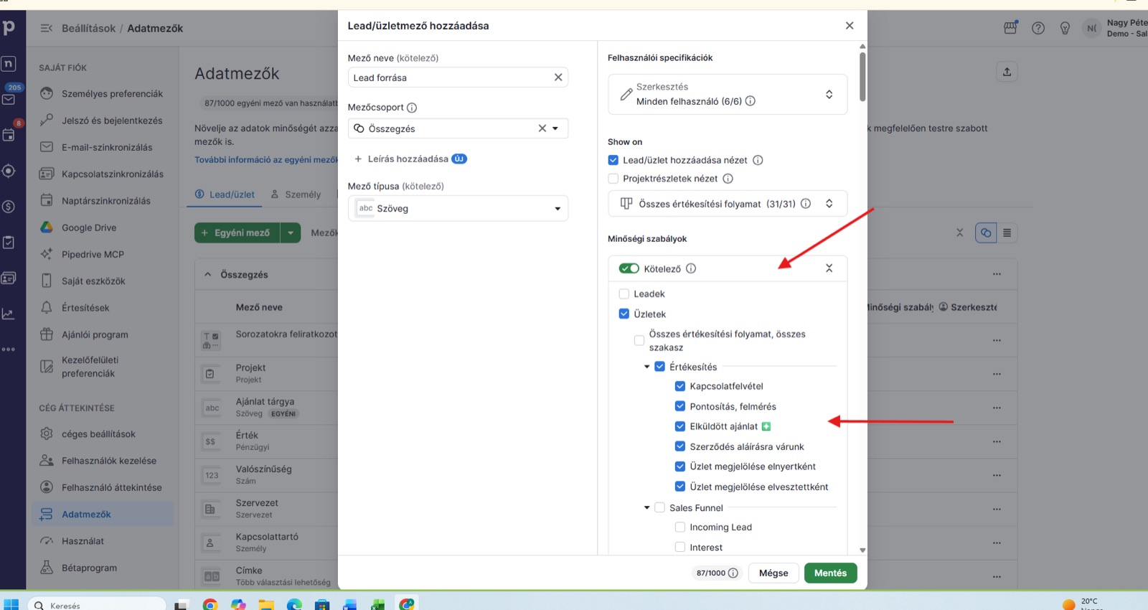1148x610 pixels.
Task: Open Összes értékesítési folyamat selector
Action: click(x=728, y=204)
